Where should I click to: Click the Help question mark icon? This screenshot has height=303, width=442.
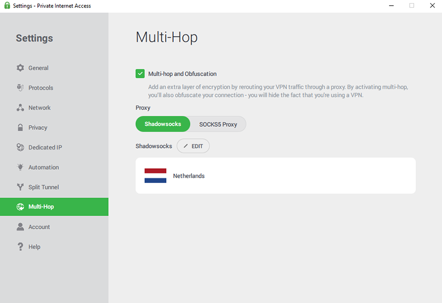pos(20,247)
